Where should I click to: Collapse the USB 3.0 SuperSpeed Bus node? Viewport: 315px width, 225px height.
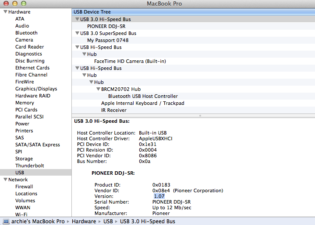tap(77, 33)
